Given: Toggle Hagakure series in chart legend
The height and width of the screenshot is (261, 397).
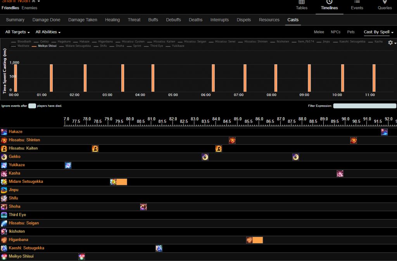Looking at the screenshot, I should pos(62,41).
